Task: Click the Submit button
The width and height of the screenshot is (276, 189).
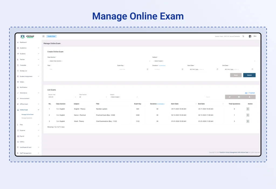Action: tap(249, 75)
